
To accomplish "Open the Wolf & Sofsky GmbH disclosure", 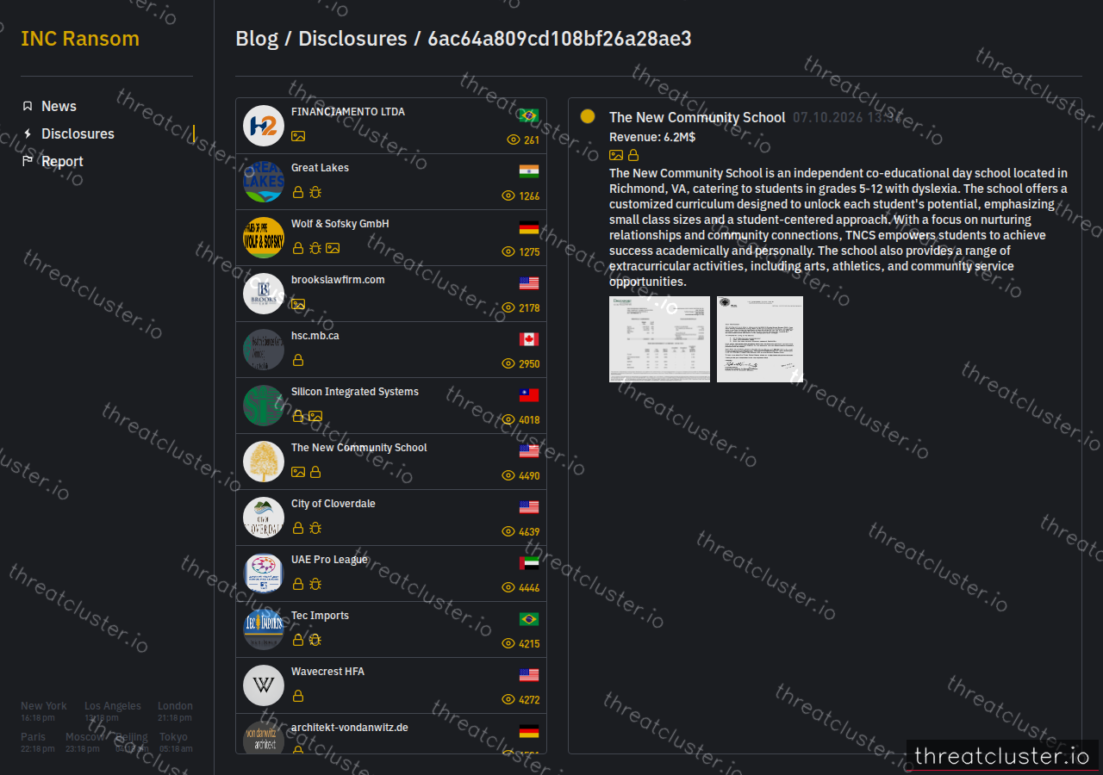I will [x=391, y=238].
